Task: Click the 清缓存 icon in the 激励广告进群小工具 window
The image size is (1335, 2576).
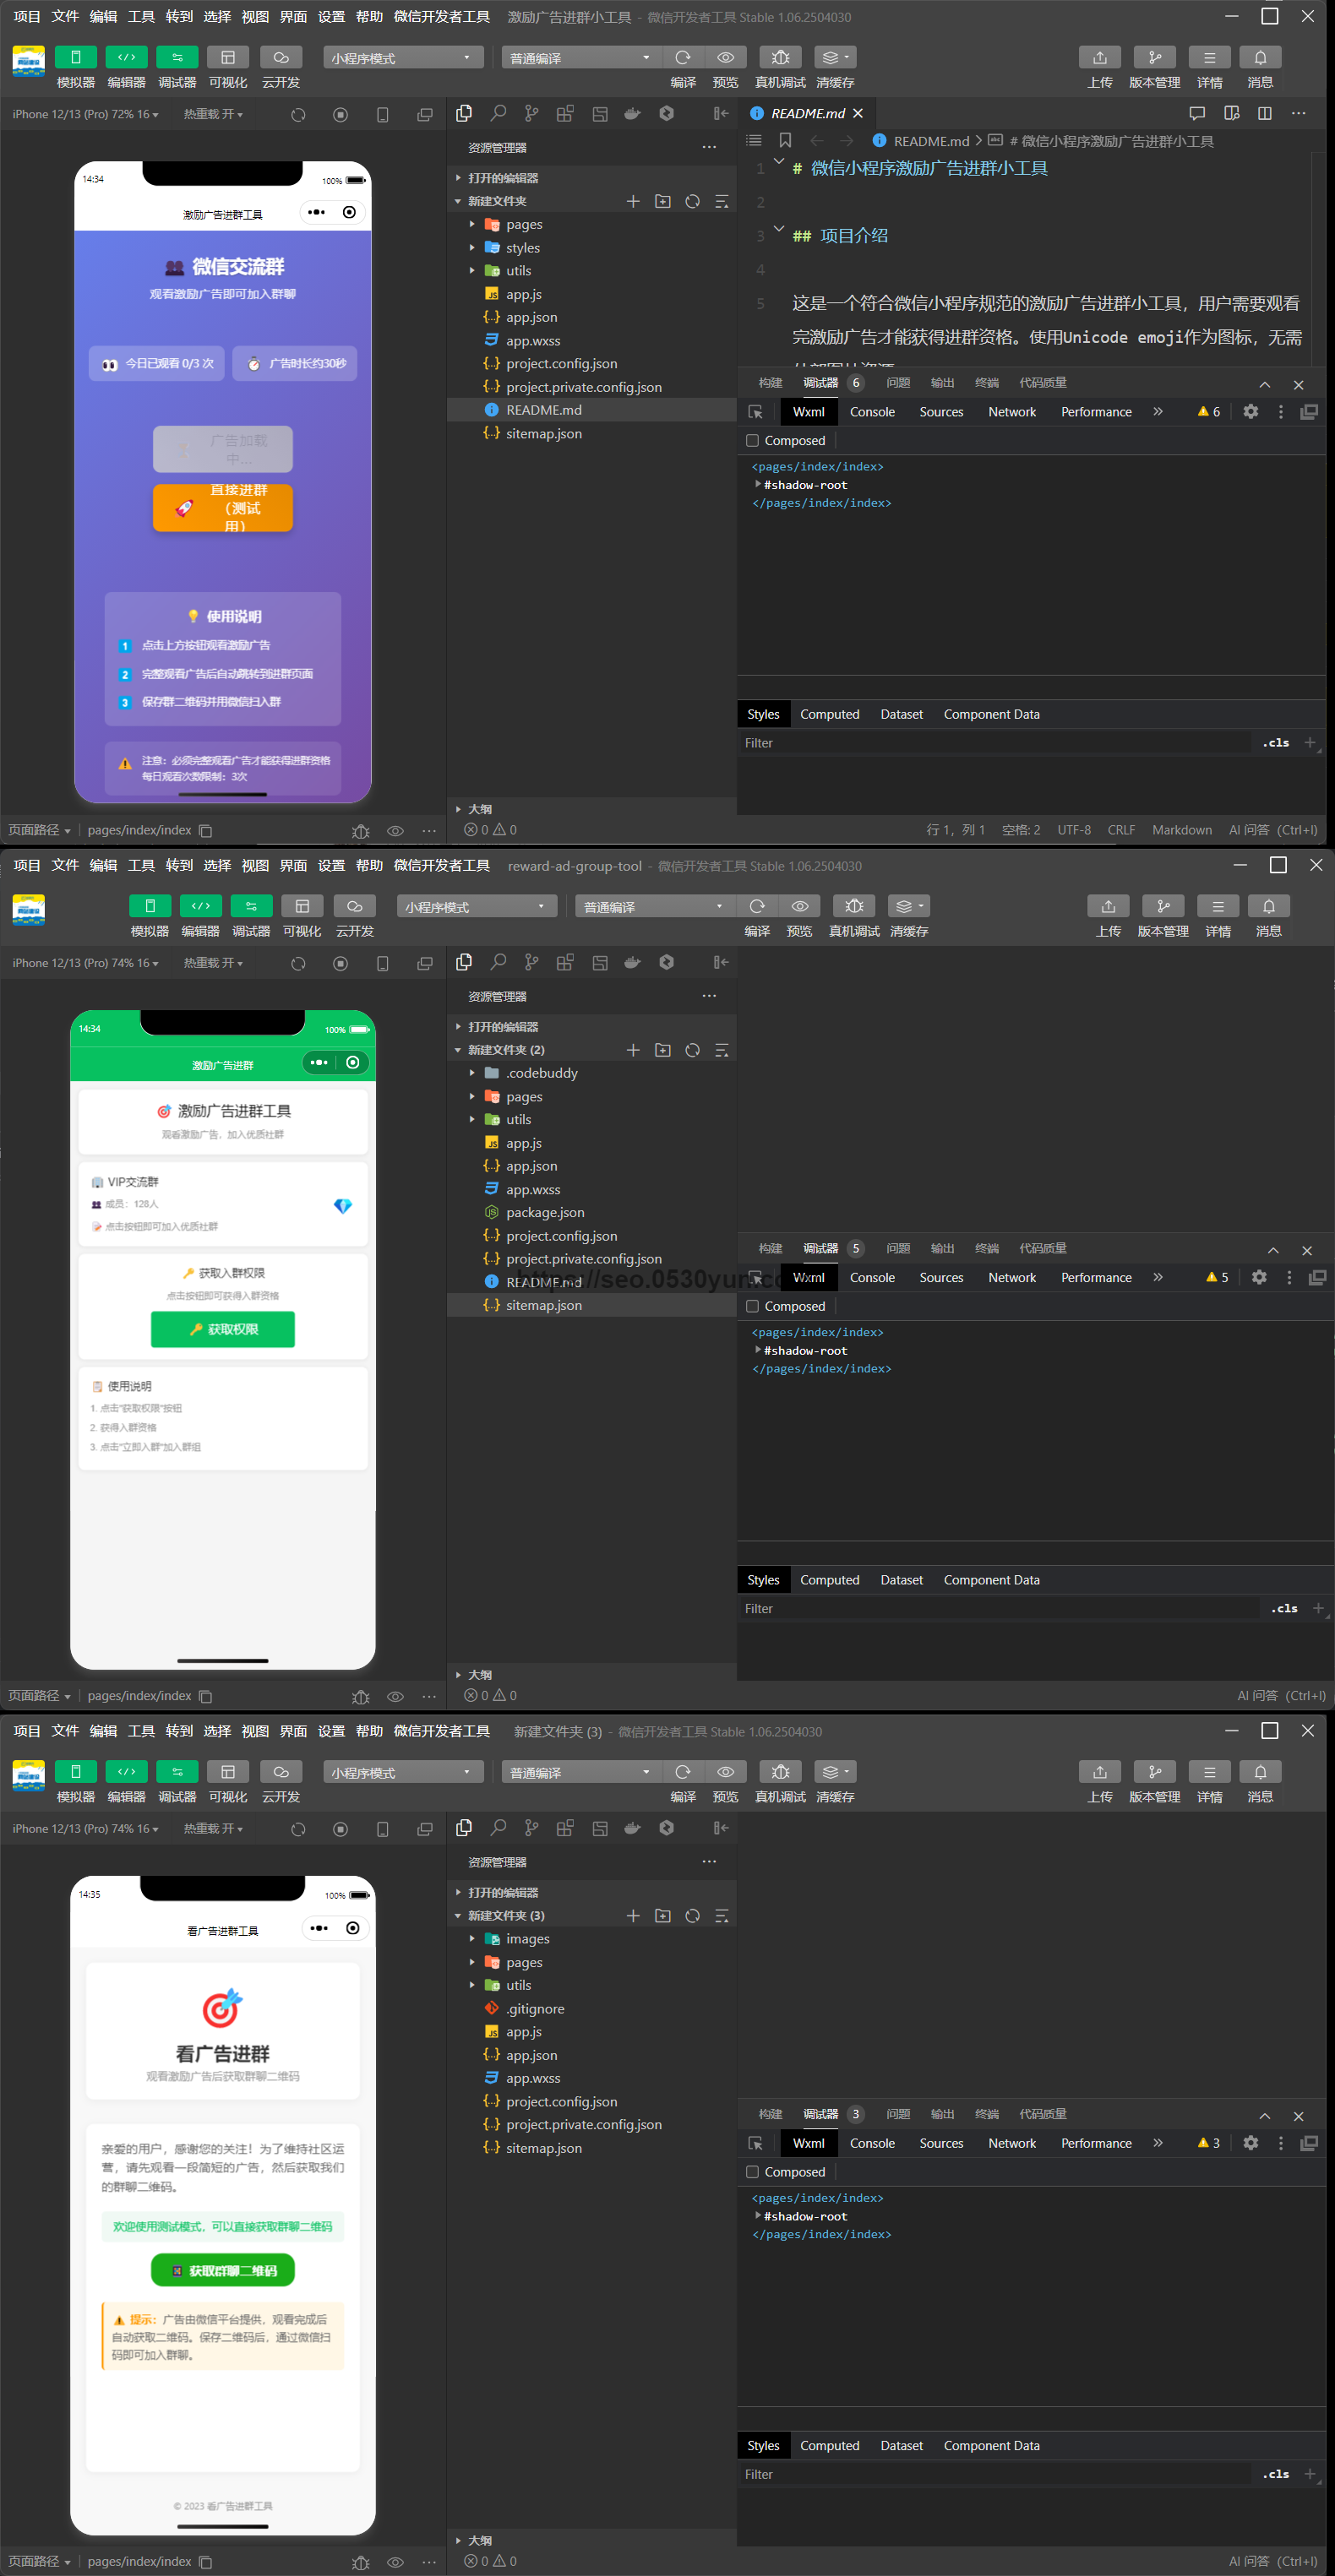Action: click(x=835, y=58)
